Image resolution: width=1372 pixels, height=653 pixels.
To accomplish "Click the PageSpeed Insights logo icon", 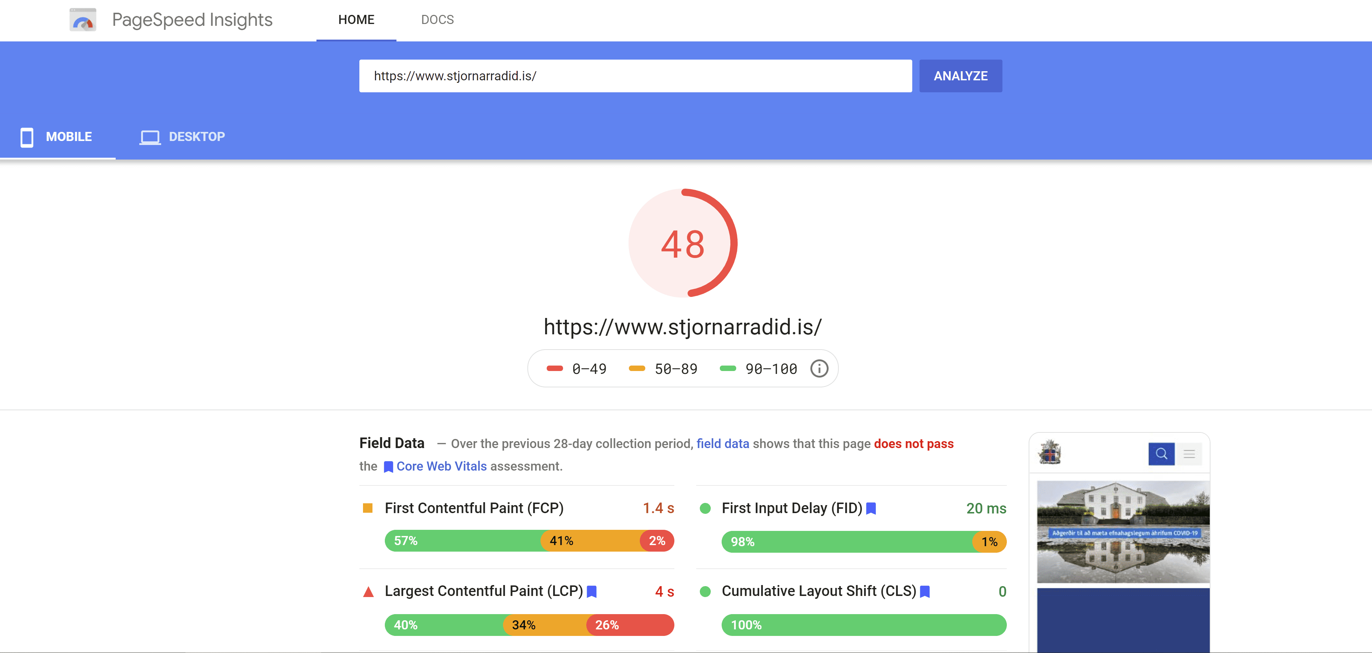I will (x=83, y=20).
